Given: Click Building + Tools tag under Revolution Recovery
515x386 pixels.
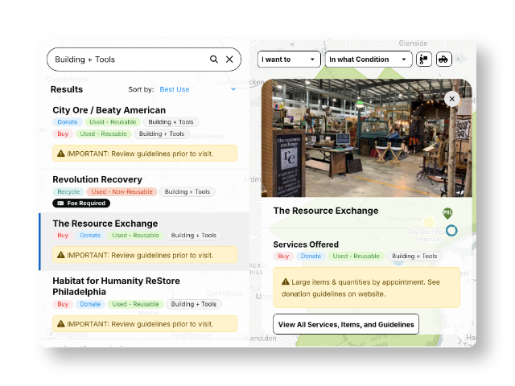Looking at the screenshot, I should click(x=187, y=191).
